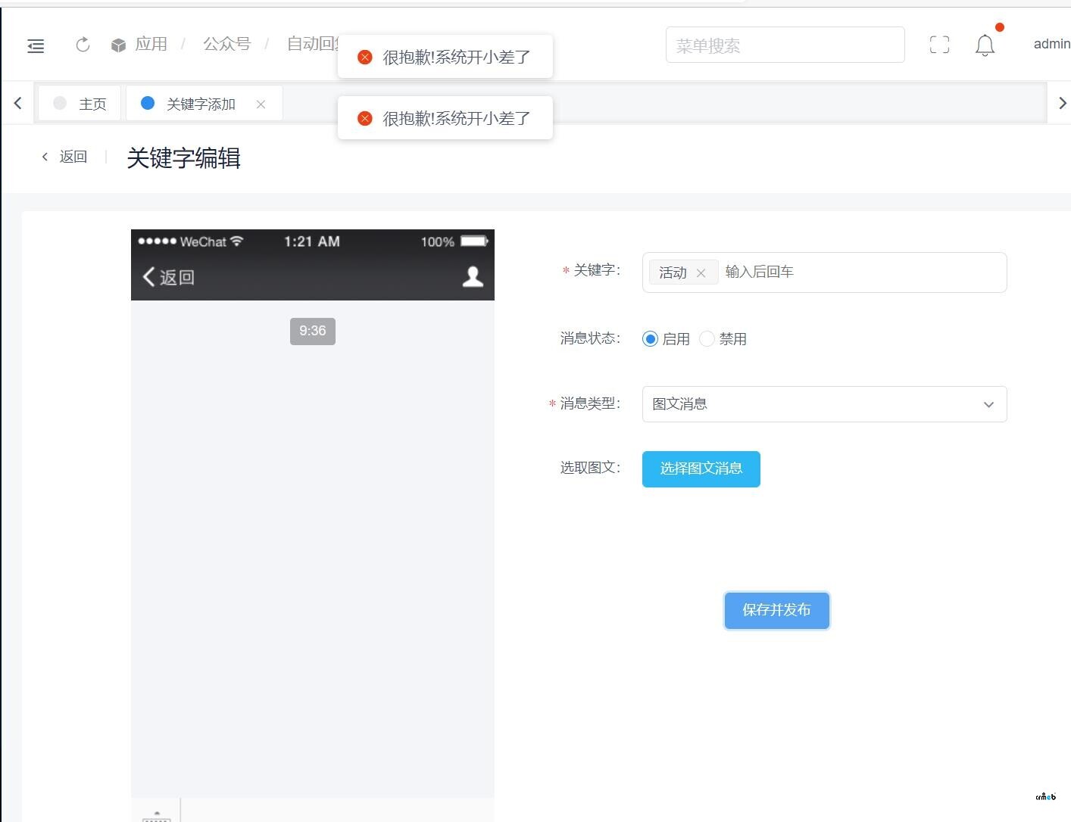The width and height of the screenshot is (1071, 822).
Task: Close the 关键字添加 tab
Action: tap(261, 104)
